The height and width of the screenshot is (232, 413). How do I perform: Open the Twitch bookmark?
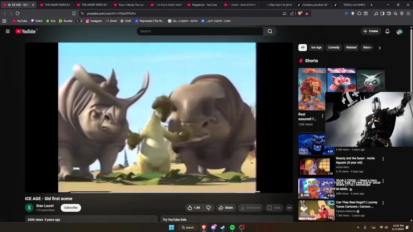36,21
